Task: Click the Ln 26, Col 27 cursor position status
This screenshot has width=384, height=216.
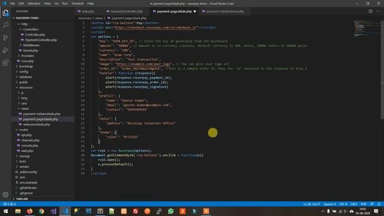Action: (x=311, y=204)
